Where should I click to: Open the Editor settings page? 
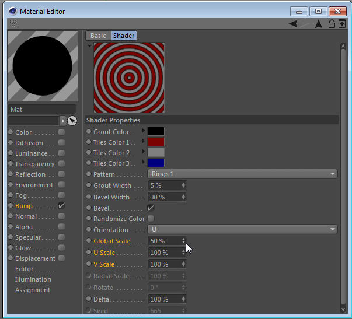tap(25, 269)
